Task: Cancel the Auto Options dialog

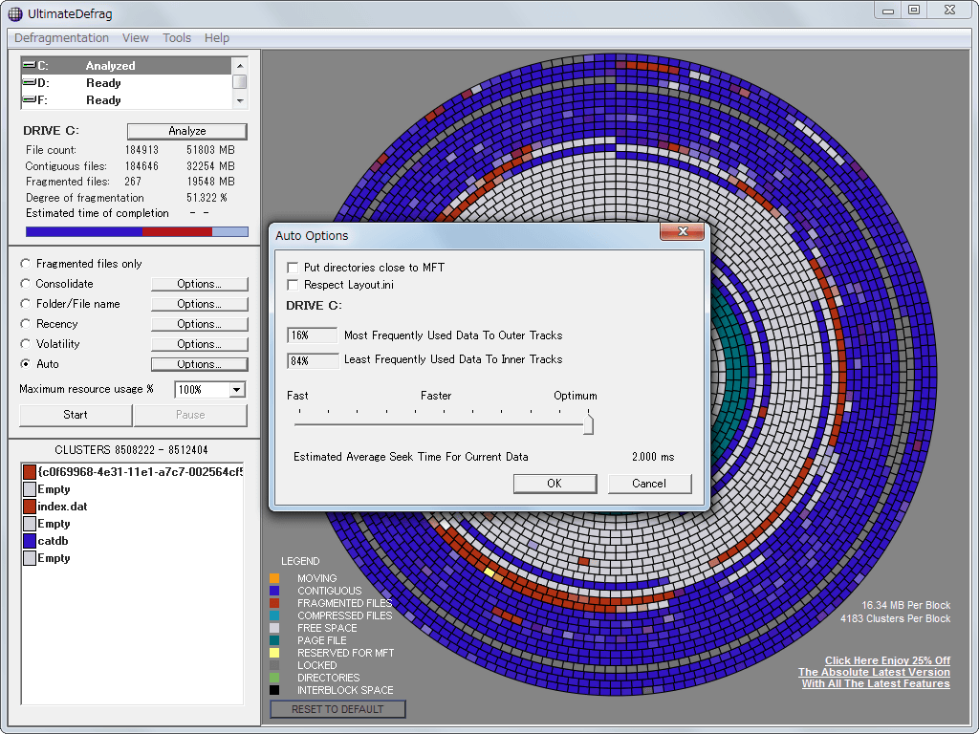Action: point(649,484)
